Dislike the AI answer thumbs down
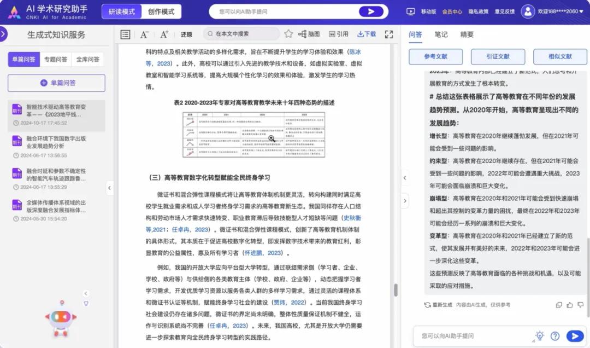 point(581,305)
